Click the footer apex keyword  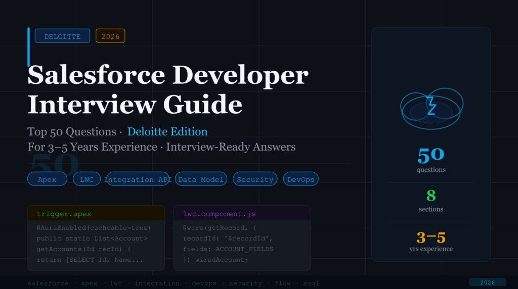point(89,283)
